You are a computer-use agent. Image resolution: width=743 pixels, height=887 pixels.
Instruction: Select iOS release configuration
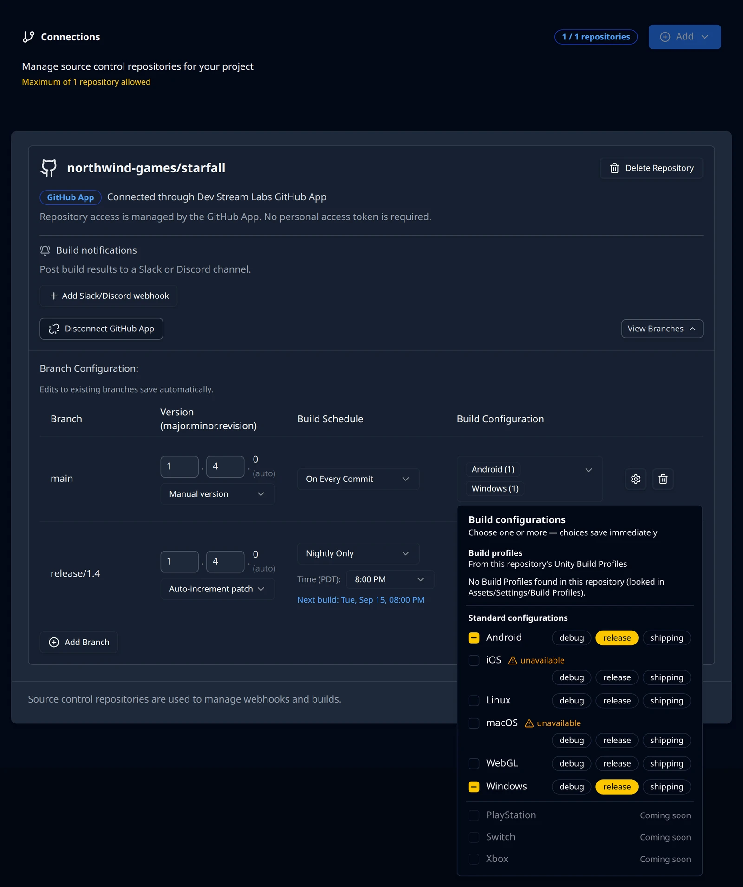tap(617, 677)
